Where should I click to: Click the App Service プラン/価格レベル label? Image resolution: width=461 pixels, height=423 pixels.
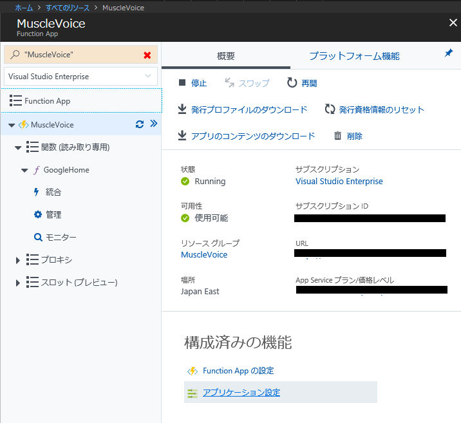(x=344, y=280)
